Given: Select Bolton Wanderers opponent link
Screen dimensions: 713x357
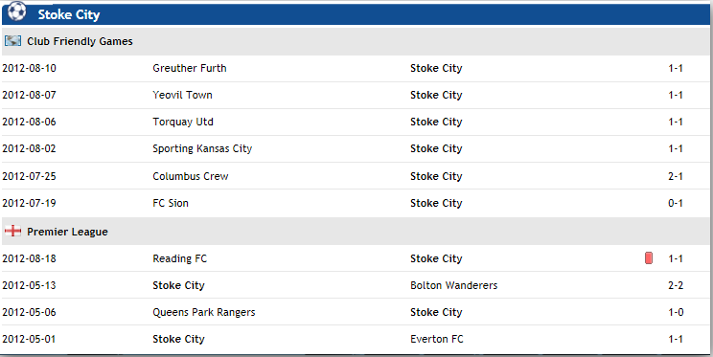Looking at the screenshot, I should [x=454, y=285].
